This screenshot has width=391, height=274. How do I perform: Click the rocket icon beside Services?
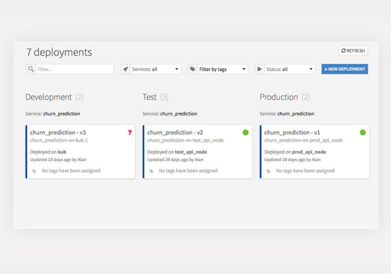pyautogui.click(x=125, y=69)
